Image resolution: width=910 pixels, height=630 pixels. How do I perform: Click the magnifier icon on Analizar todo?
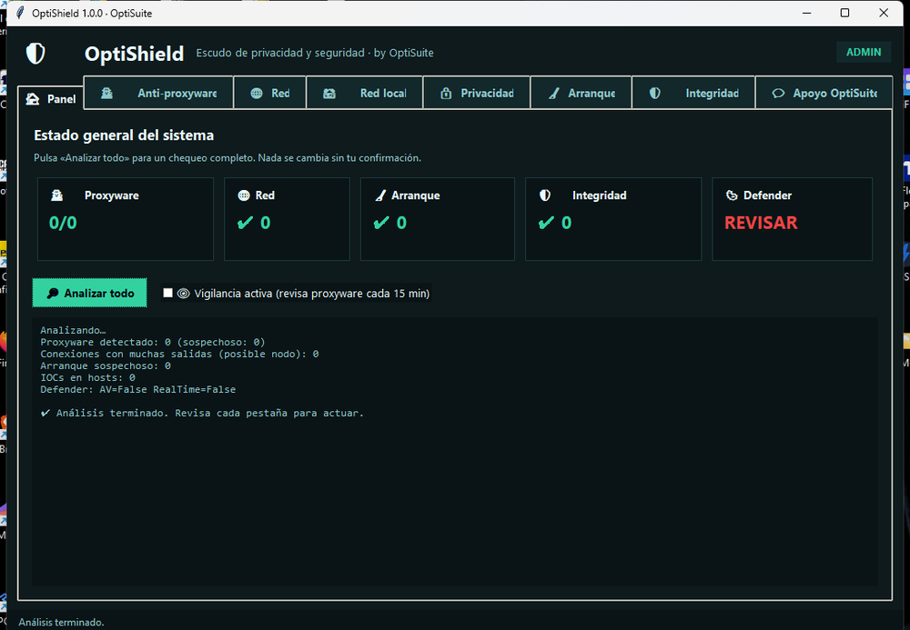point(53,294)
